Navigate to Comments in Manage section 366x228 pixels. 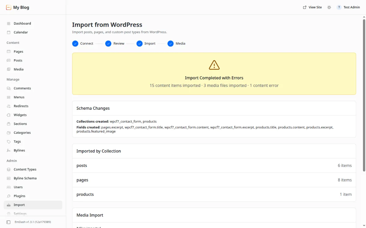point(33,88)
